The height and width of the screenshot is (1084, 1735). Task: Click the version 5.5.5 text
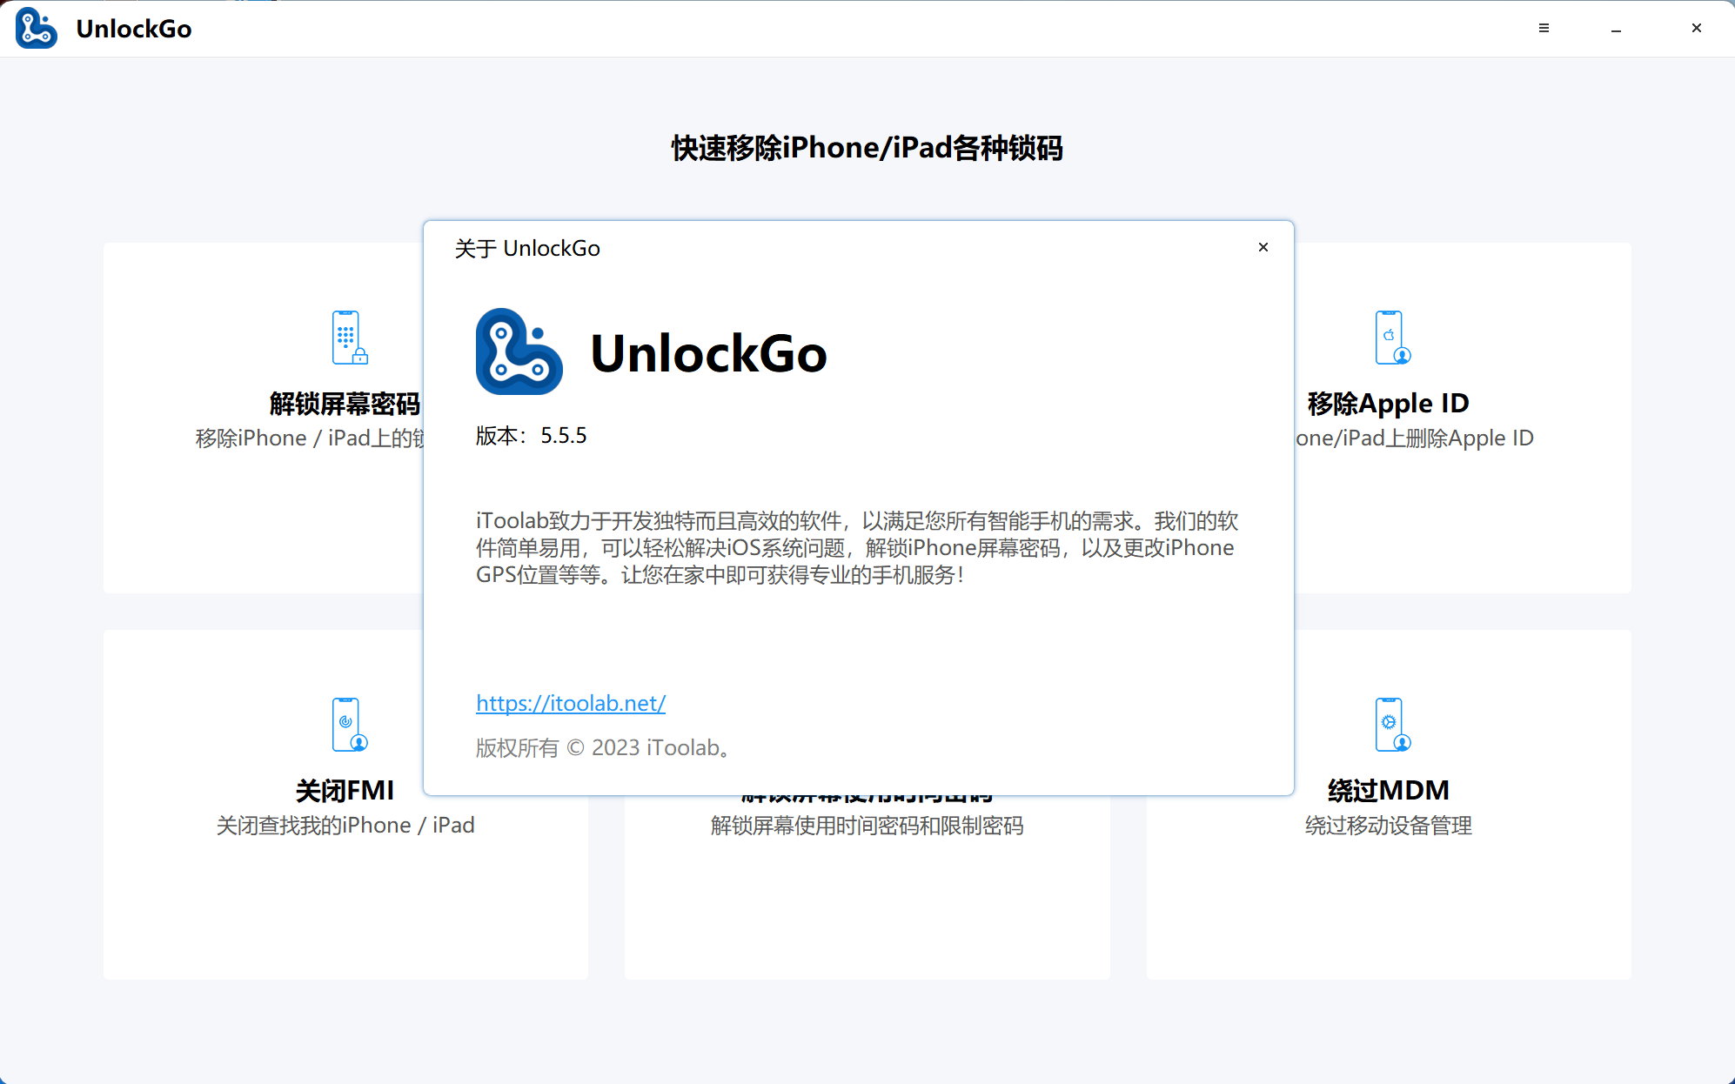pyautogui.click(x=532, y=435)
